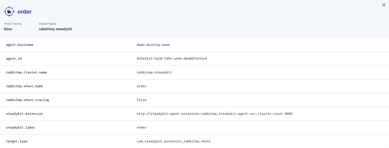This screenshot has height=148, width=389.
Task: Select the steadybit.extension attribute key
Action: click(24, 114)
